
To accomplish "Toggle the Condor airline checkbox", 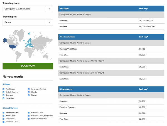I will tap(29, 92).
